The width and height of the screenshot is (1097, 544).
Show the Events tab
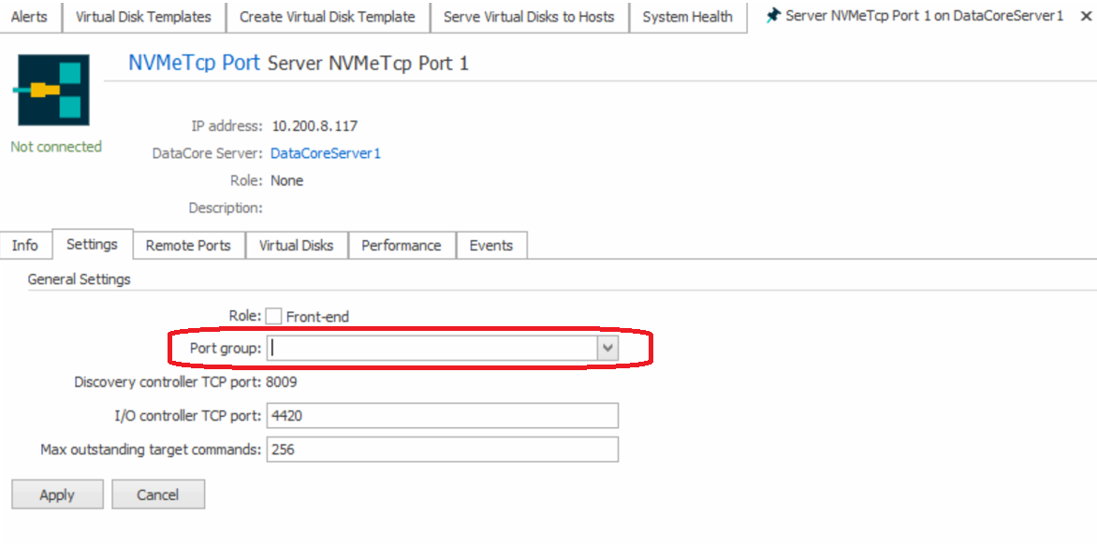(490, 245)
